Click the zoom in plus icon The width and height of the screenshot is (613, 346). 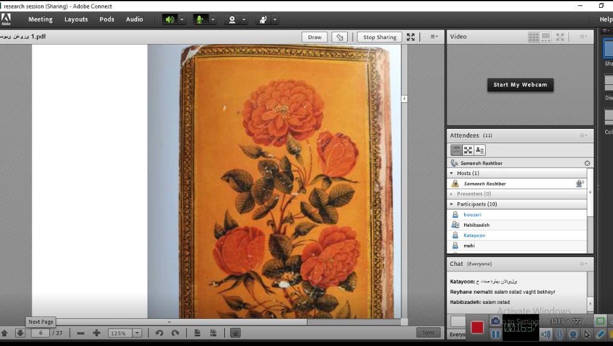coord(96,333)
